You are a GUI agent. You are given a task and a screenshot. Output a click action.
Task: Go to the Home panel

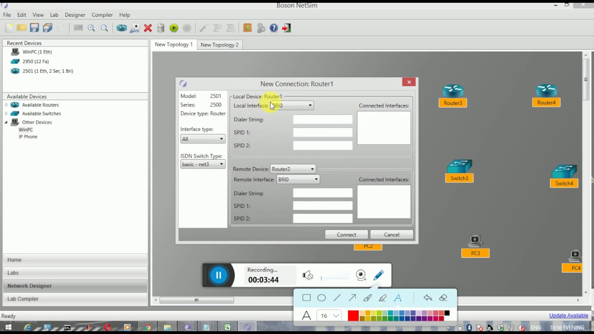tap(75, 260)
